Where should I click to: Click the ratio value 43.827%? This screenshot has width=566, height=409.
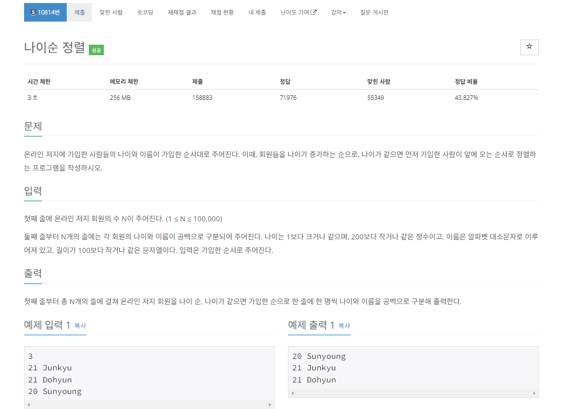pos(466,97)
